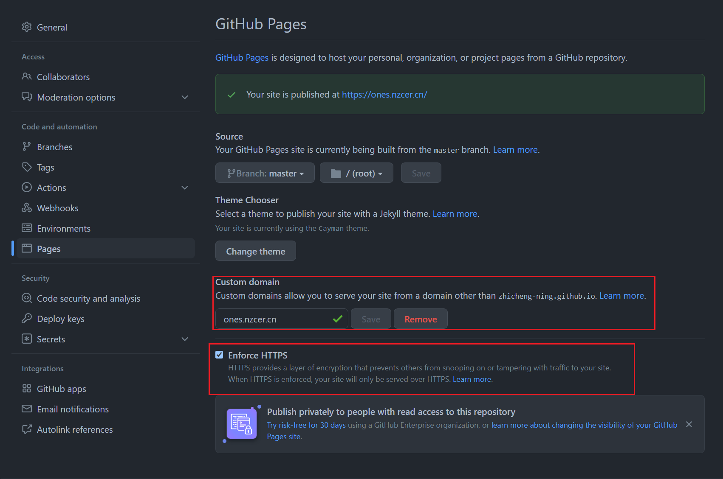Open GitHub apps settings
723x479 pixels.
pos(62,389)
